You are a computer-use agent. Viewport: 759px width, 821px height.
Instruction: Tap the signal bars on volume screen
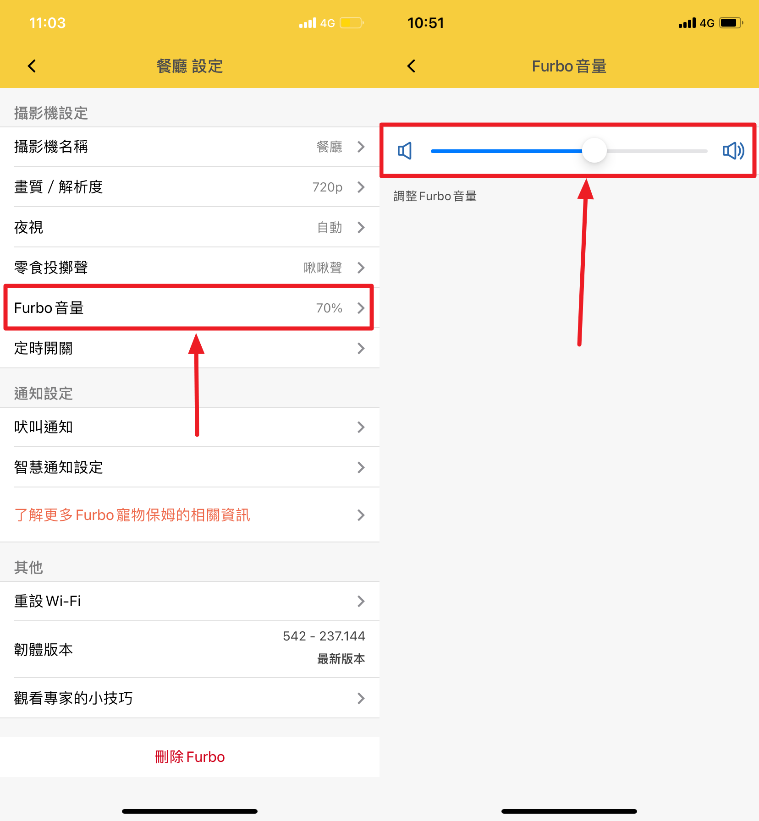[687, 23]
